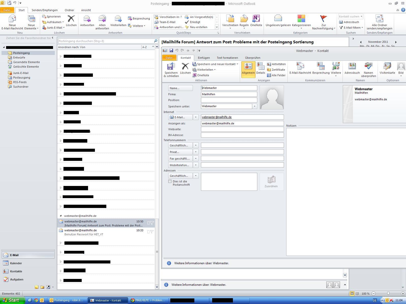The height and width of the screenshot is (304, 406).
Task: Click Ungelesen/gelesen envelope icon
Action: [278, 18]
